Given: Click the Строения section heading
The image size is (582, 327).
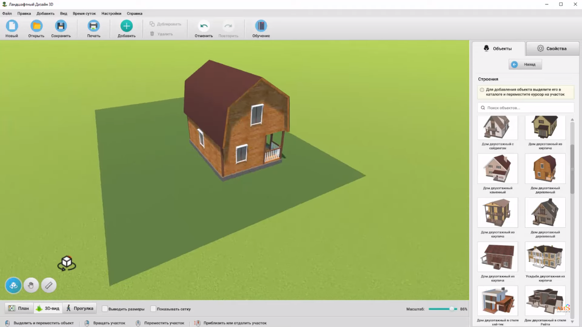Looking at the screenshot, I should [x=488, y=79].
